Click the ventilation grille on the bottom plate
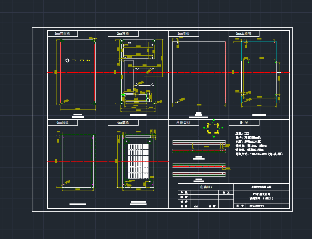This screenshot has width=312, height=239. 138,161
